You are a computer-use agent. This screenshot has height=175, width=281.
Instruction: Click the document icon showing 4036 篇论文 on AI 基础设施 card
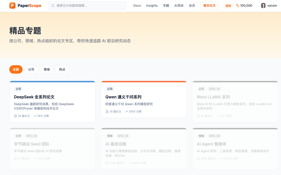pyautogui.click(x=107, y=163)
